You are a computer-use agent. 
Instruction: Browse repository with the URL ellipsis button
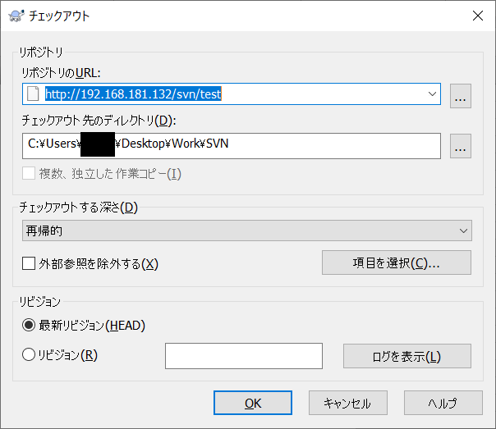coord(460,96)
